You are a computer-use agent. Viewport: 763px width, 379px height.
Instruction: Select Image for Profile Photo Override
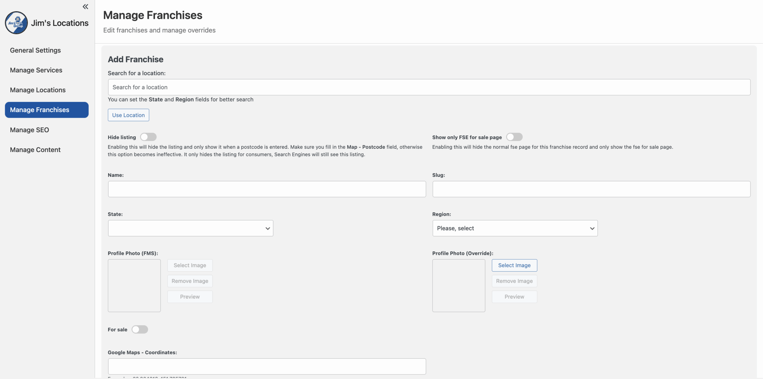[514, 265]
